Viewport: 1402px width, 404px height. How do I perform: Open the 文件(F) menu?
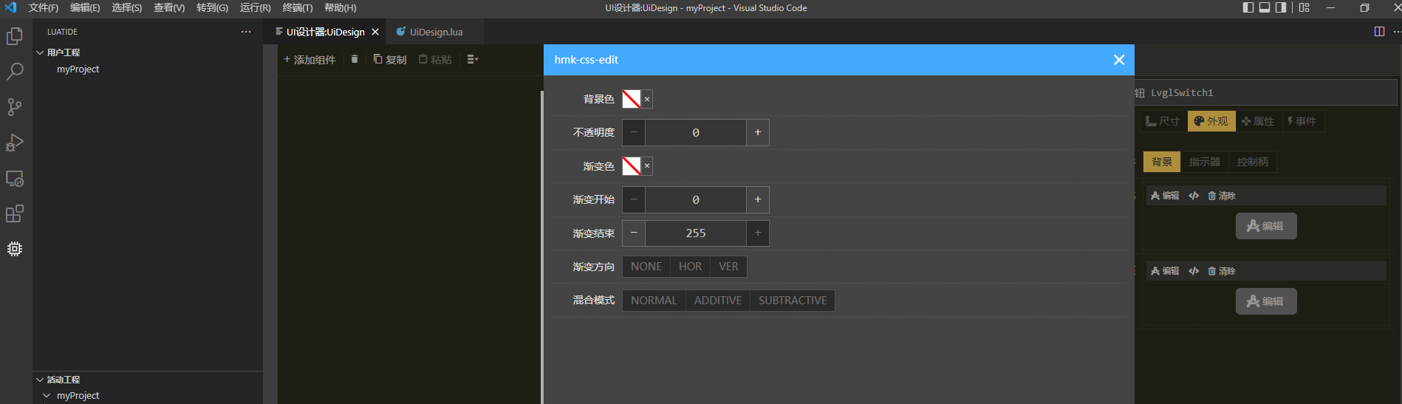point(44,7)
